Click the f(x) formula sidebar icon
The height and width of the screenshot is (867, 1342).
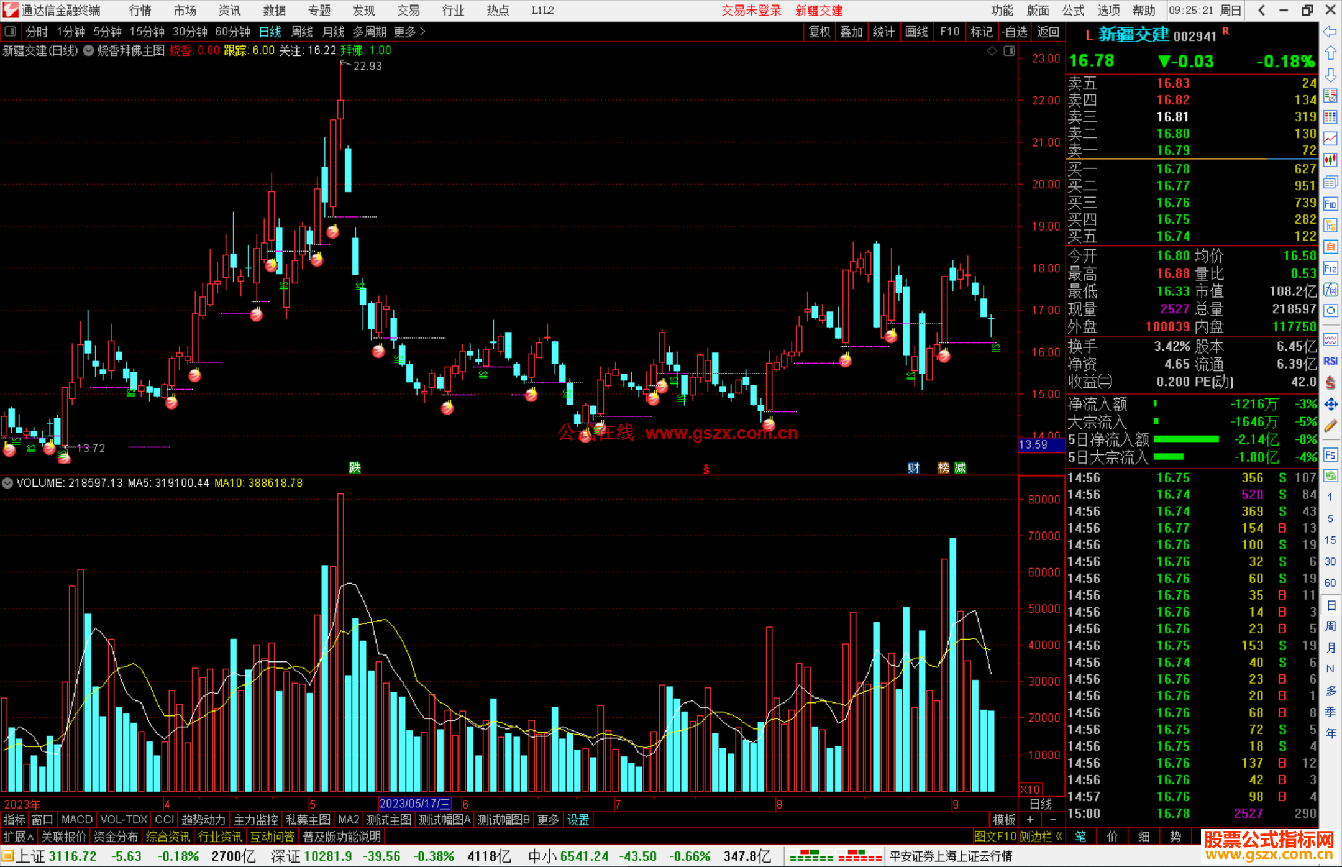1330,290
